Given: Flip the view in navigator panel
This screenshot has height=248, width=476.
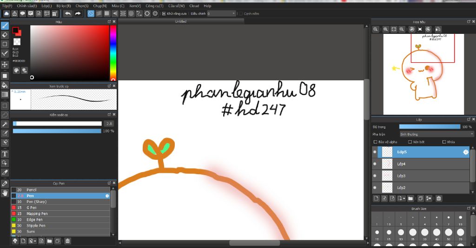Looking at the screenshot, I should (438, 29).
